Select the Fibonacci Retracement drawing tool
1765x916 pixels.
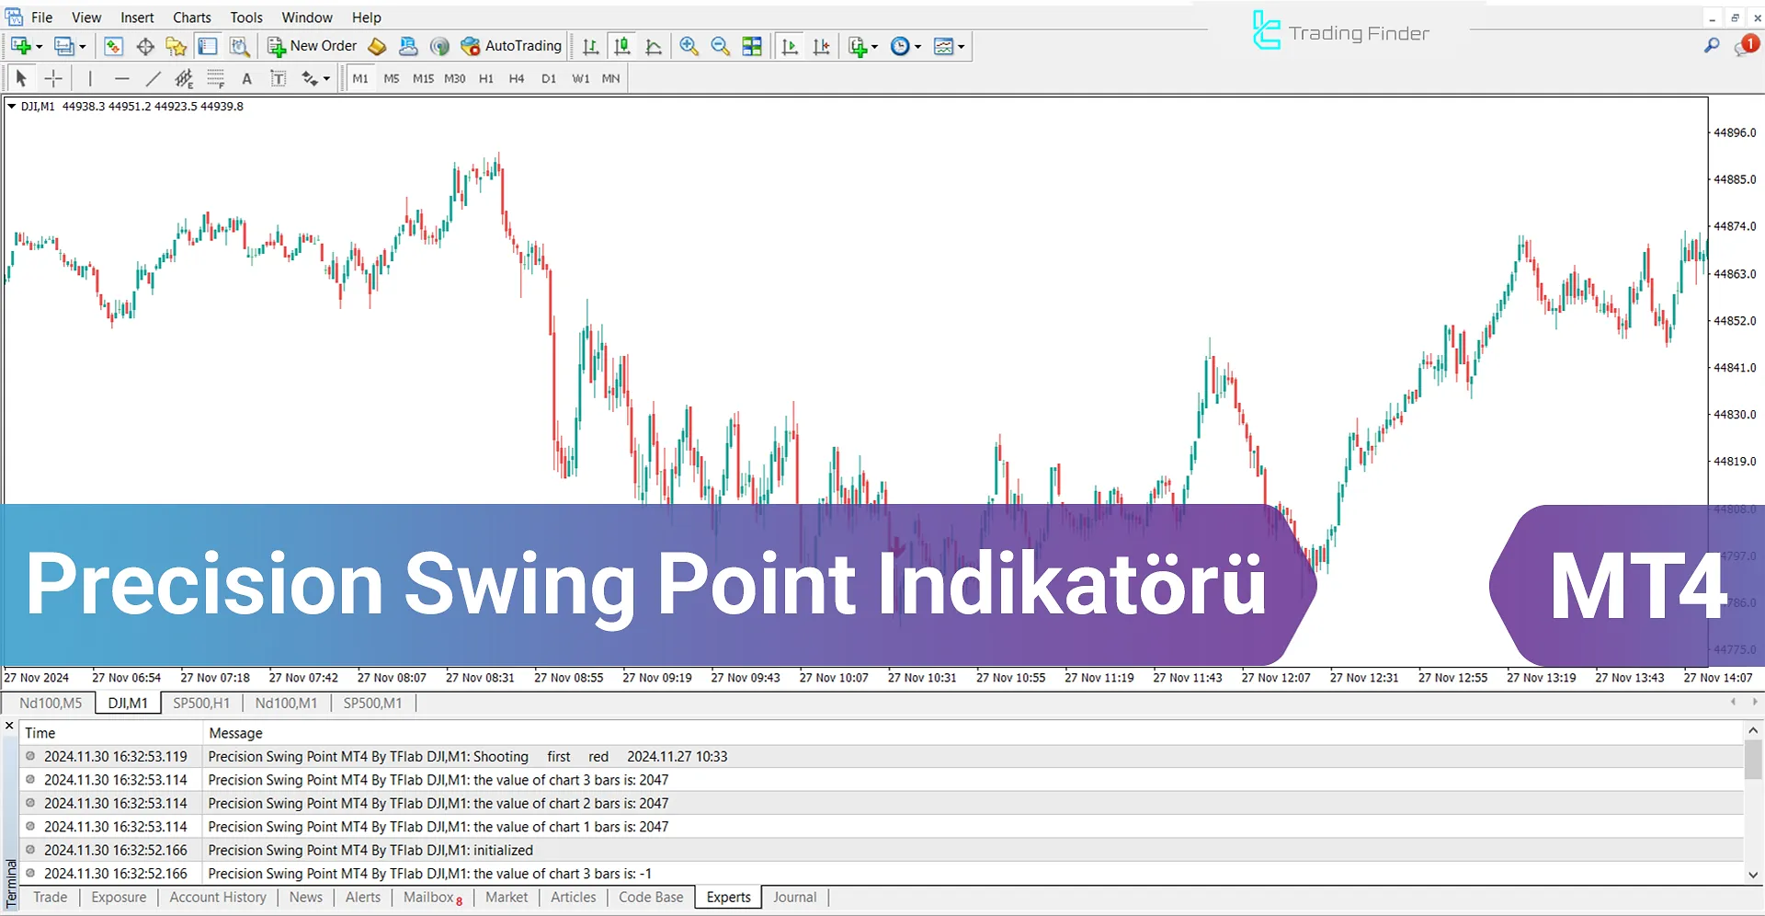[x=215, y=78]
